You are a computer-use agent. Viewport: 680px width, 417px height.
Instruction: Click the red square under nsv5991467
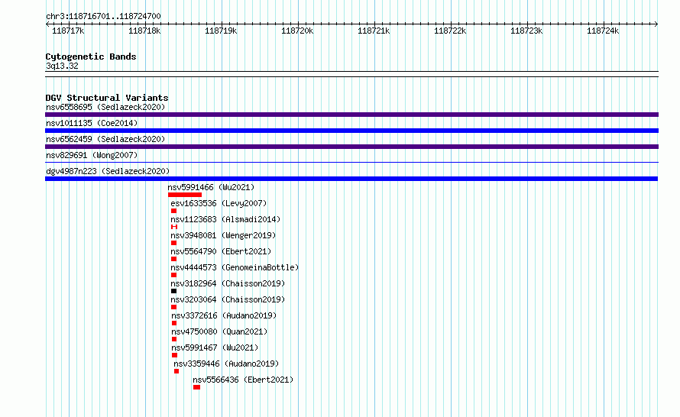(174, 355)
